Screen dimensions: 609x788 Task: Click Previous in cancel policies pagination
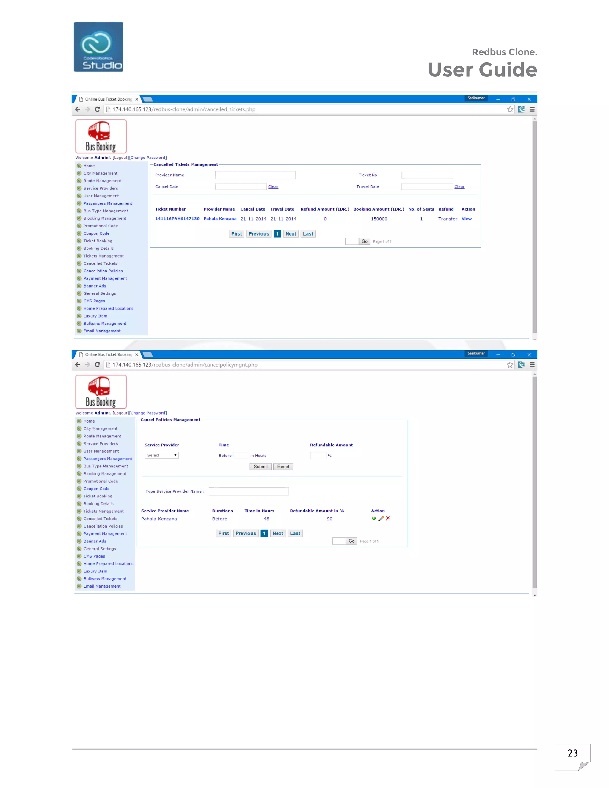point(246,534)
